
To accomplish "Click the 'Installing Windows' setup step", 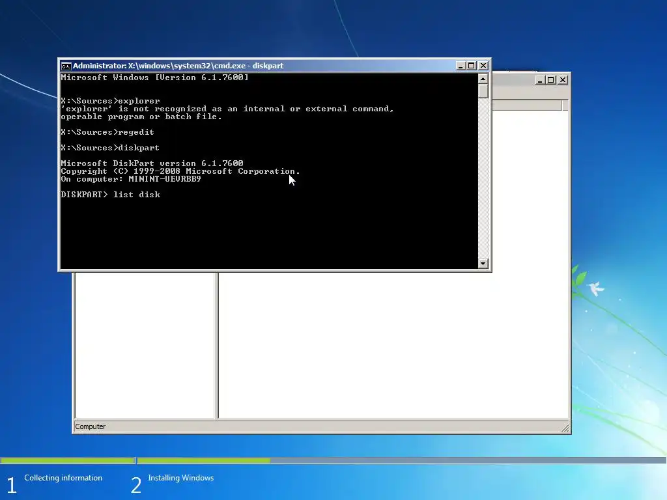I will [181, 478].
